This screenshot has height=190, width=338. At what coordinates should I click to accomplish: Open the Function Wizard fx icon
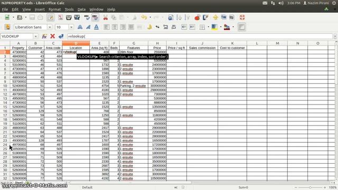[44, 36]
